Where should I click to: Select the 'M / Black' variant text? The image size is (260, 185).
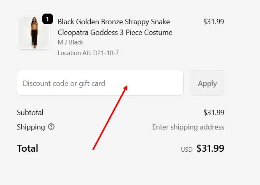click(71, 42)
